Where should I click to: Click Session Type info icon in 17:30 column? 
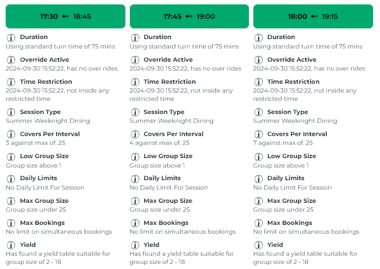(x=11, y=112)
